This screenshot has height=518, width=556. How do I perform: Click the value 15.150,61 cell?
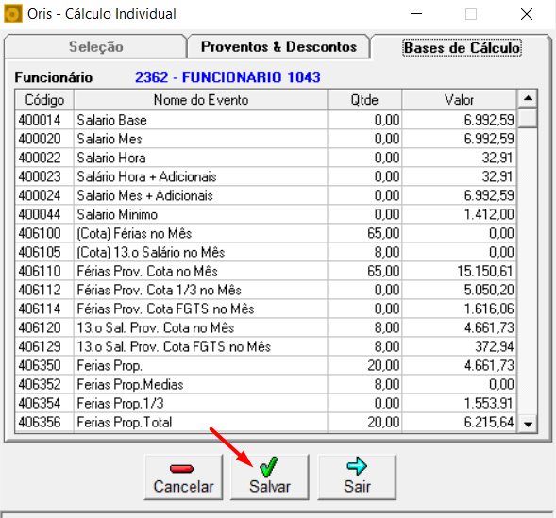pos(459,271)
